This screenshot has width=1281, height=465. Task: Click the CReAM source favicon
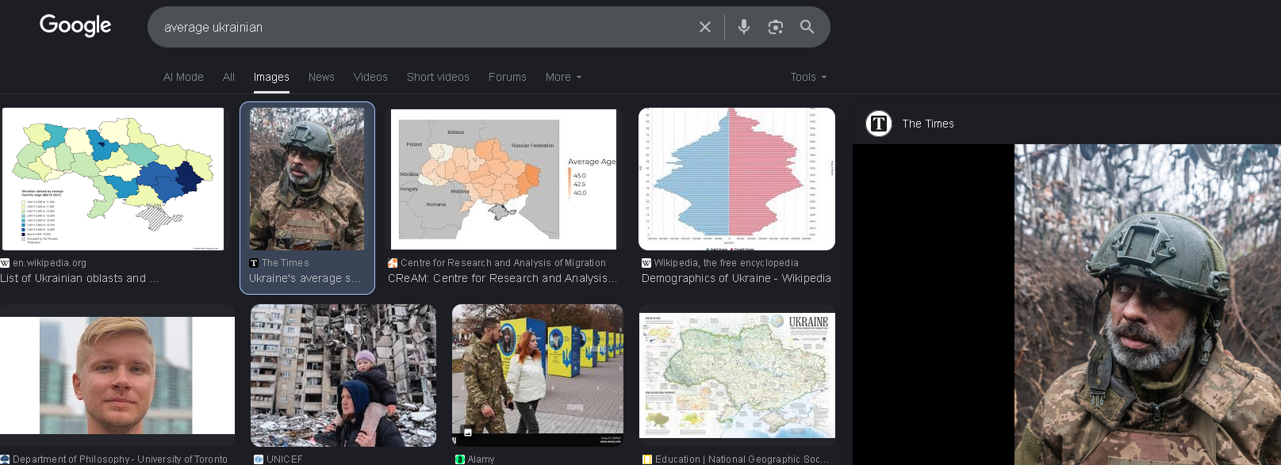[393, 263]
